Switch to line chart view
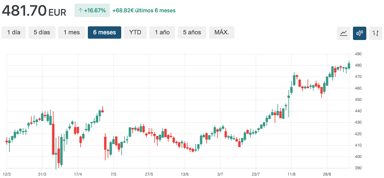The image size is (384, 178). pos(344,33)
